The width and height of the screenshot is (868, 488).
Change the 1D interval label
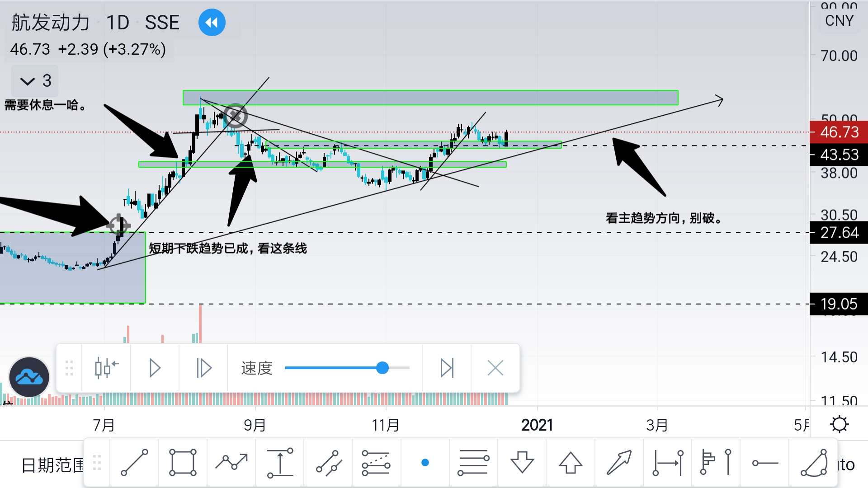pyautogui.click(x=118, y=23)
